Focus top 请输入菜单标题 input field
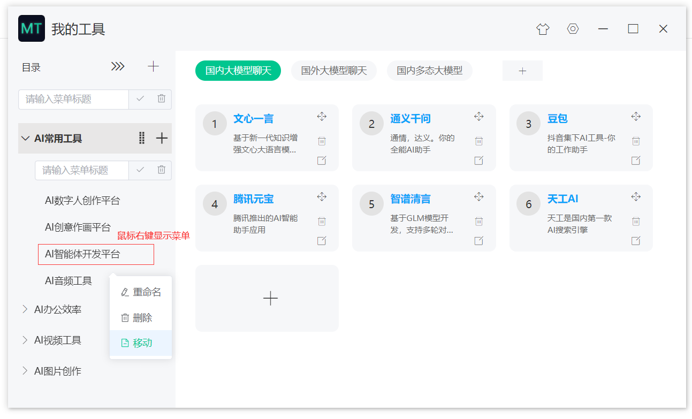 [74, 99]
